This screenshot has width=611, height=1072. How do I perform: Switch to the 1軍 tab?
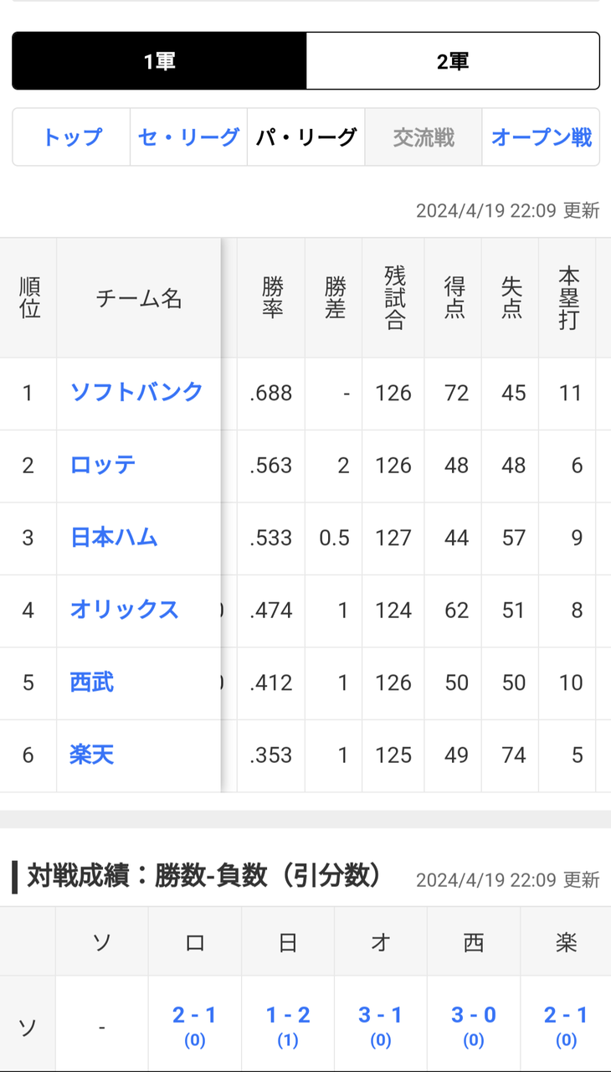(x=159, y=61)
